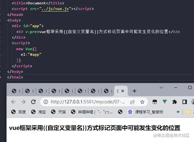Switch to the sixth browser tab

pyautogui.click(x=82, y=91)
